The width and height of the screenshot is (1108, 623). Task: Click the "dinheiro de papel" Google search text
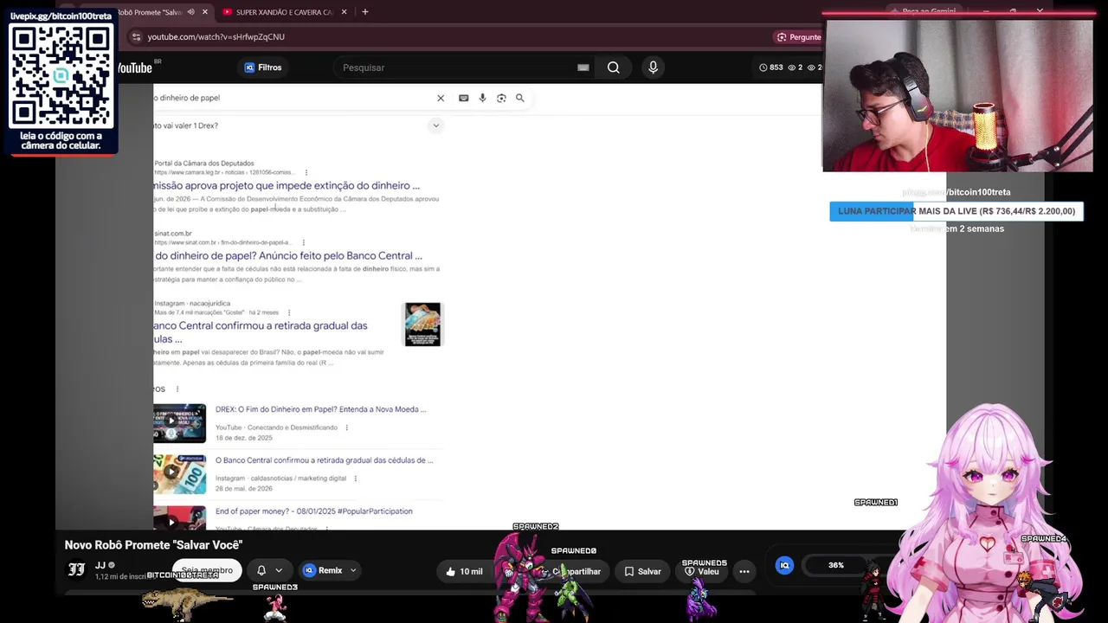click(x=190, y=98)
